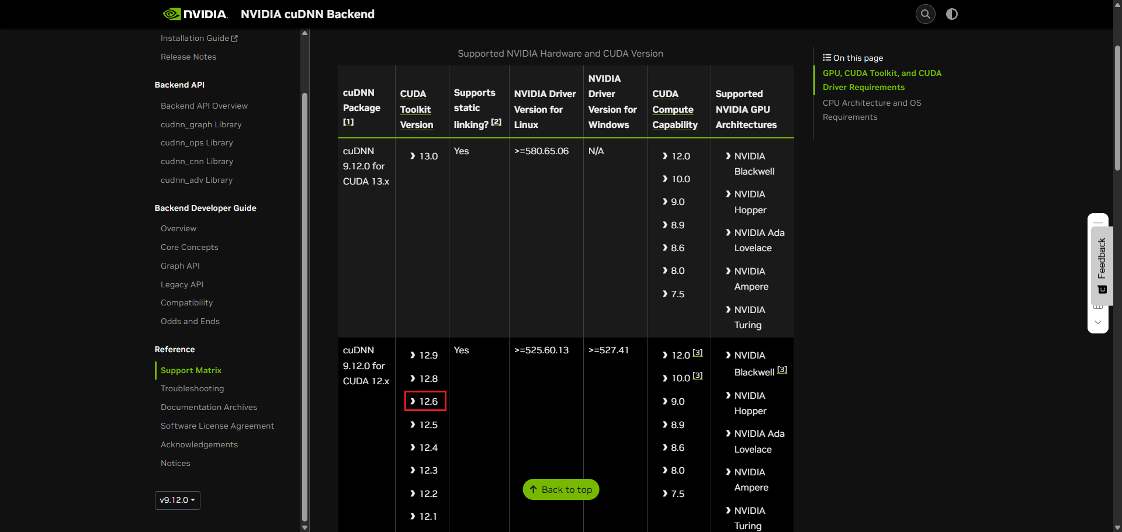
Task: Open the Feedback side tab
Action: [x=1102, y=266]
